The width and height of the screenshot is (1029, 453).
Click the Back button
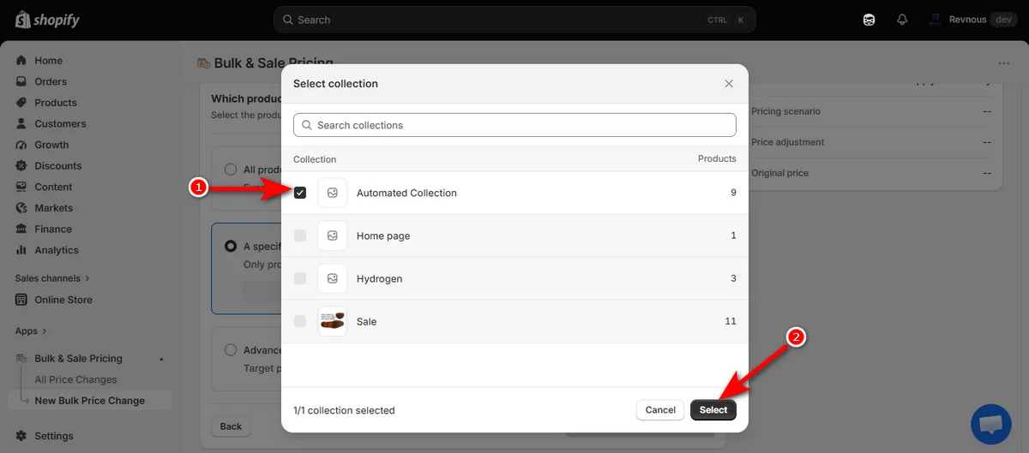coord(231,426)
